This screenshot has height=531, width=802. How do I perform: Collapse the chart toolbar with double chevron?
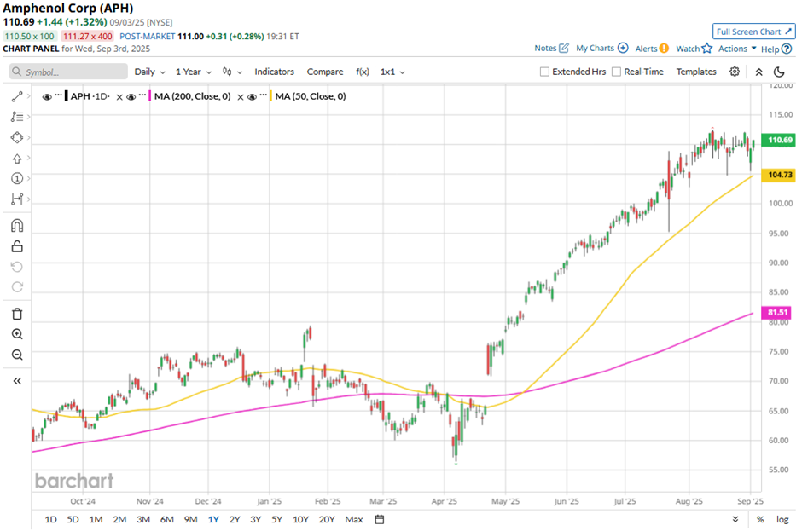tap(759, 72)
